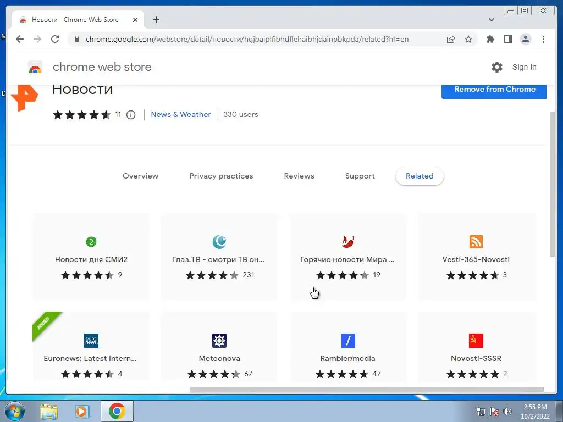Click the Новости дня СМИ2 green icon
The image size is (563, 422).
[x=91, y=242]
